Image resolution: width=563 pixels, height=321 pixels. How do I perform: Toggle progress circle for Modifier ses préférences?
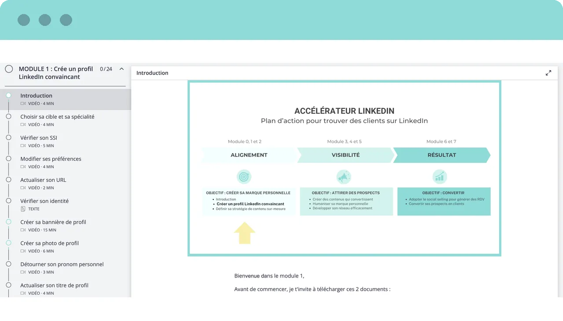point(8,159)
